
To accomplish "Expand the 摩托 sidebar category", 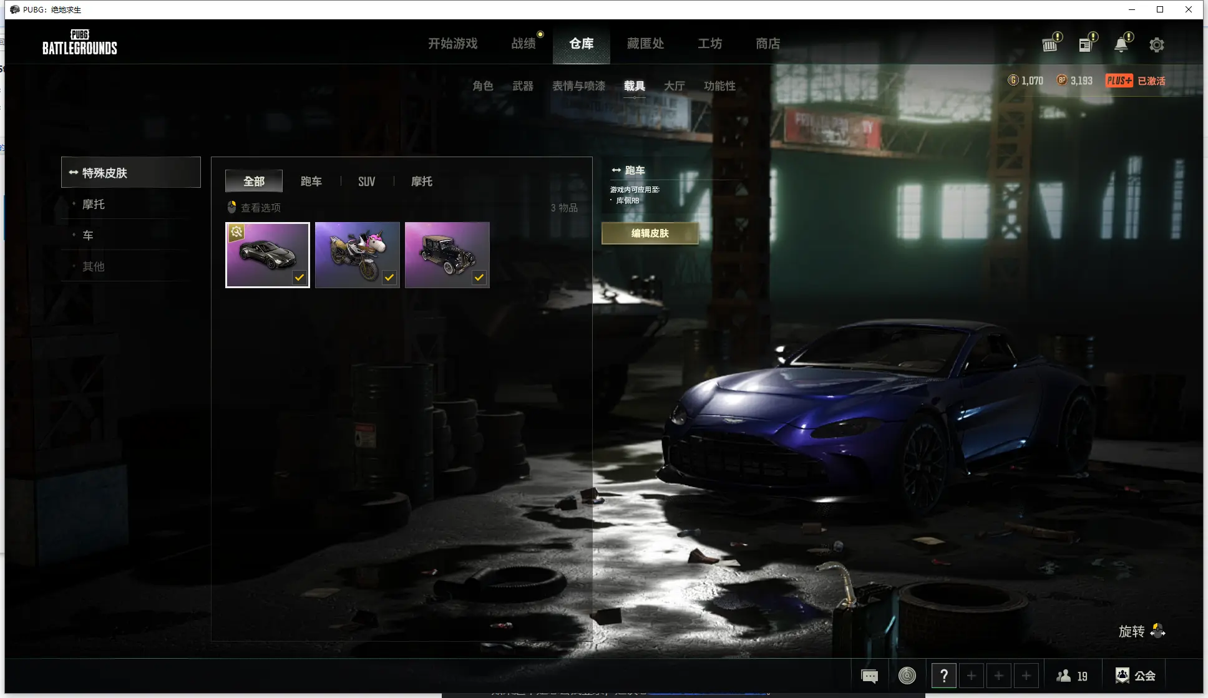I will [x=94, y=205].
